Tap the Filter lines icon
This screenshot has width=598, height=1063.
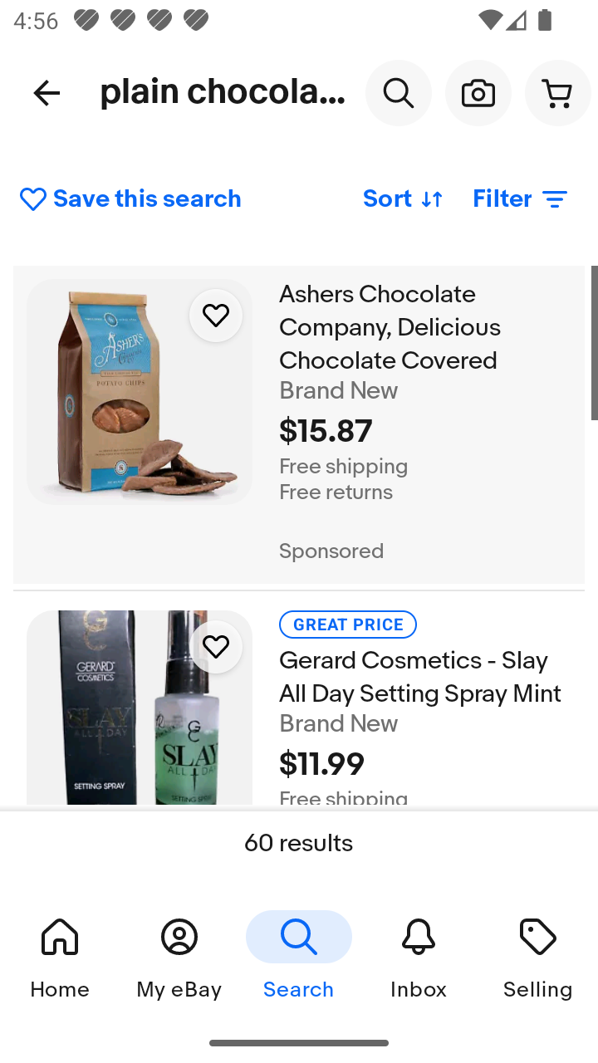click(554, 199)
